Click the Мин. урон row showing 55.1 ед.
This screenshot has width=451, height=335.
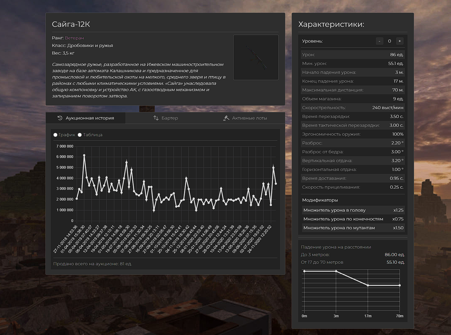click(353, 63)
